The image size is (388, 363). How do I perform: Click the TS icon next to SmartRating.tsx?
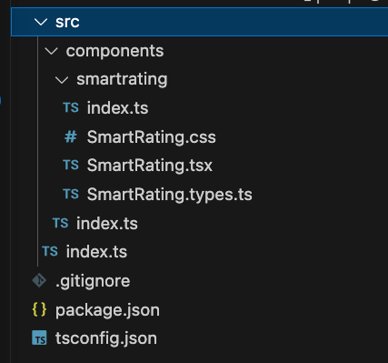71,165
